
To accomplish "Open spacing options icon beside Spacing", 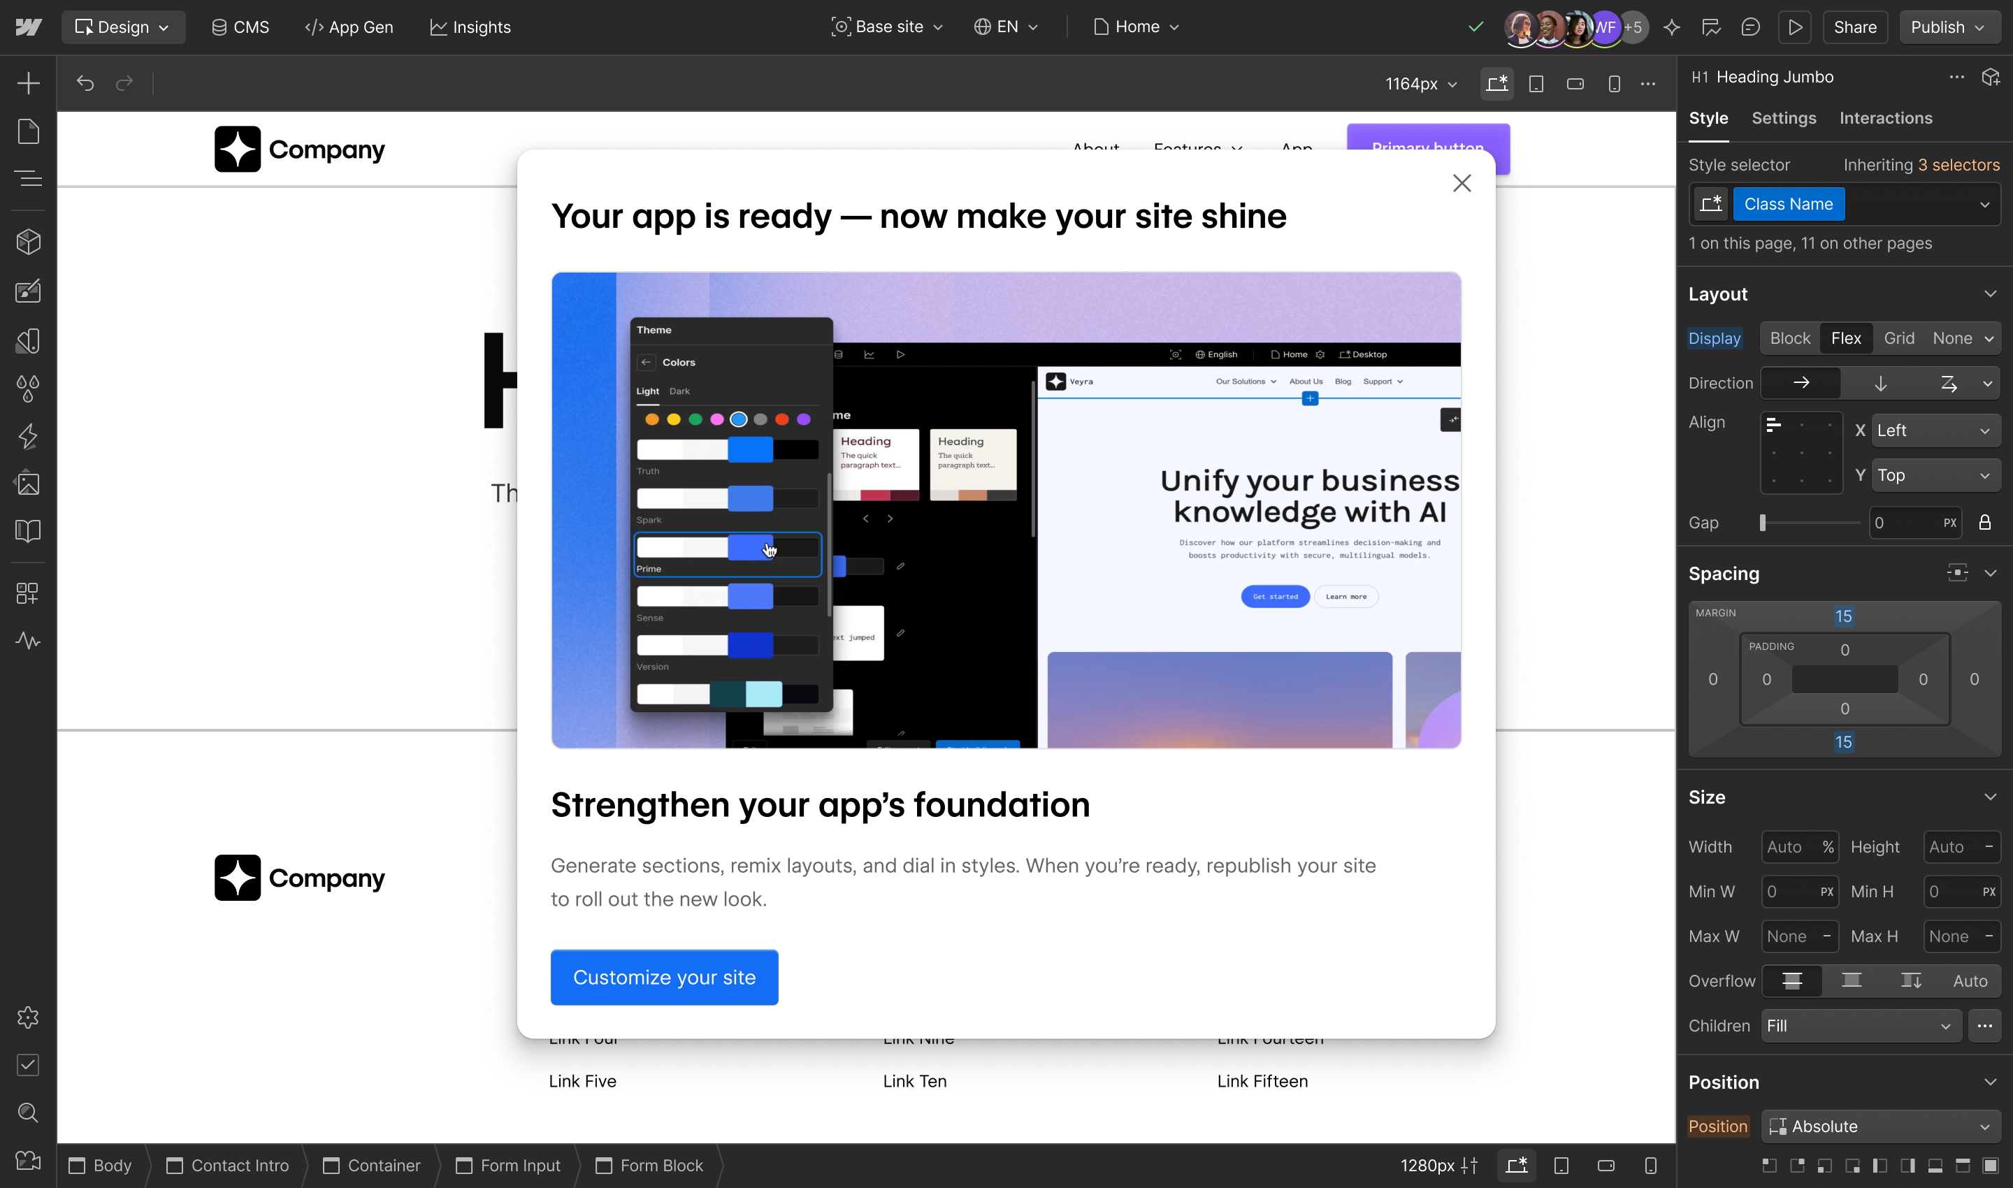I will pos(1957,573).
